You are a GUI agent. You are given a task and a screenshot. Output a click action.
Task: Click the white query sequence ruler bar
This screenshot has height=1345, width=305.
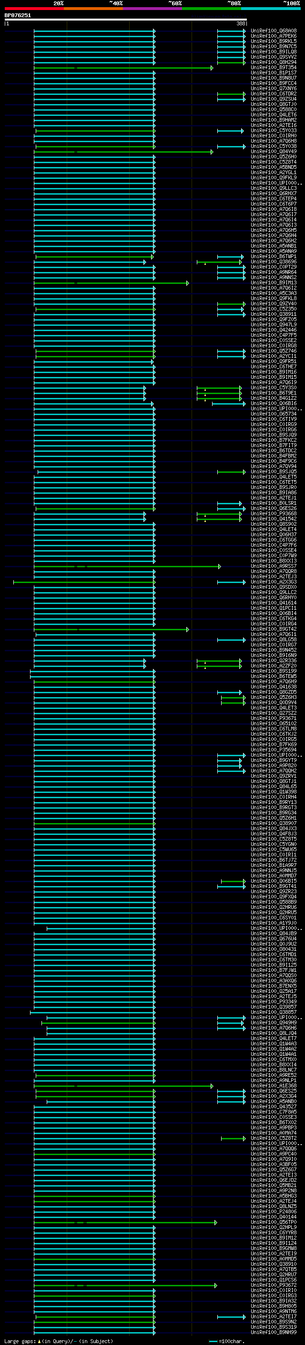(x=126, y=19)
